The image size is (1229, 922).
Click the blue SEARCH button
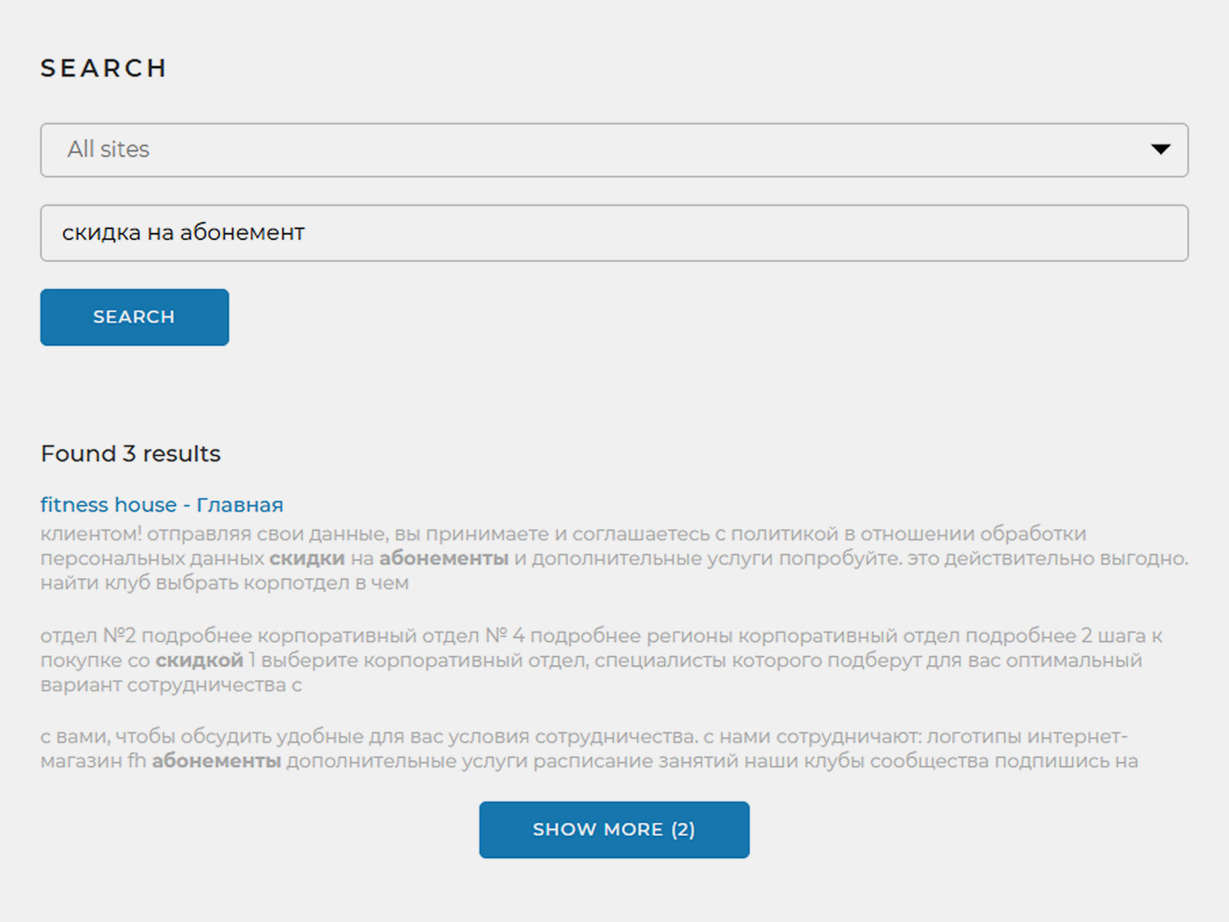click(x=134, y=317)
